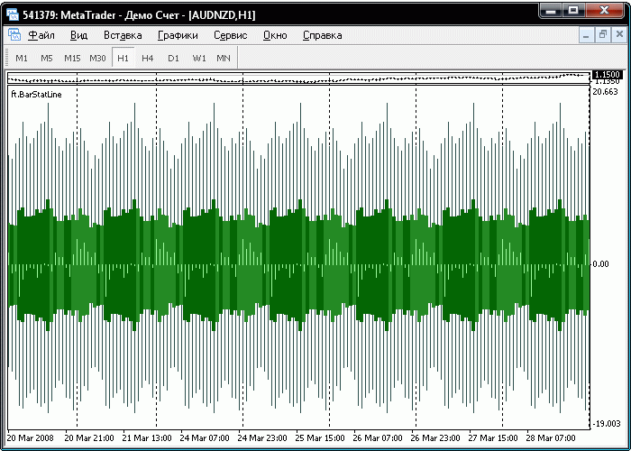Viewport: 631px width, 451px height.
Task: Open the Графики menu
Action: coord(178,35)
